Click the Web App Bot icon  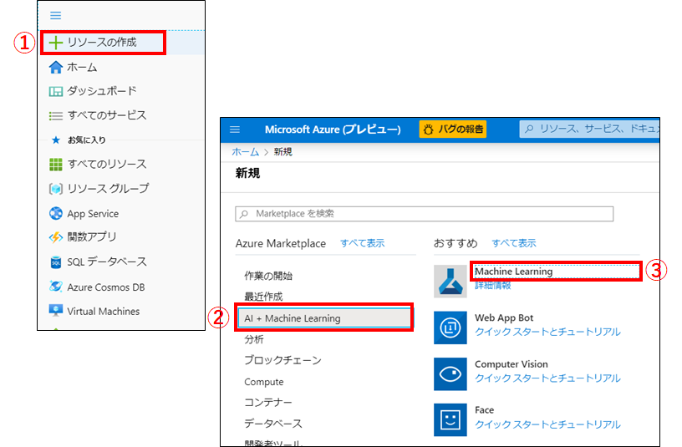450,328
